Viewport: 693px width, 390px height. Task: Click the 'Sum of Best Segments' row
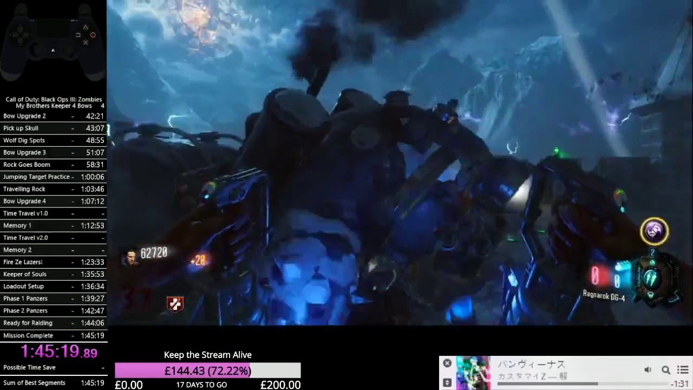point(54,383)
